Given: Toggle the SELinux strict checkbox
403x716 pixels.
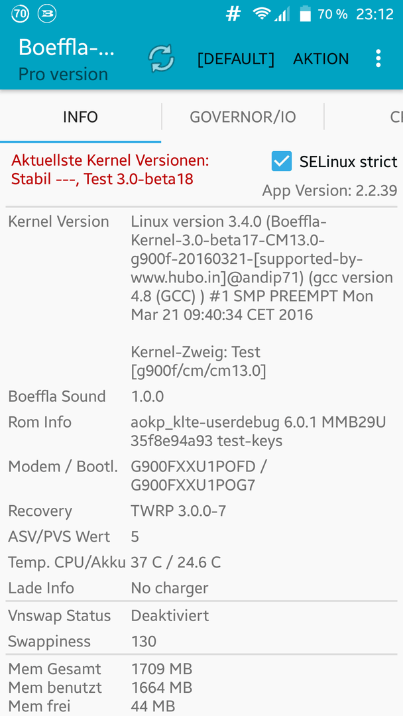Looking at the screenshot, I should coord(281,161).
